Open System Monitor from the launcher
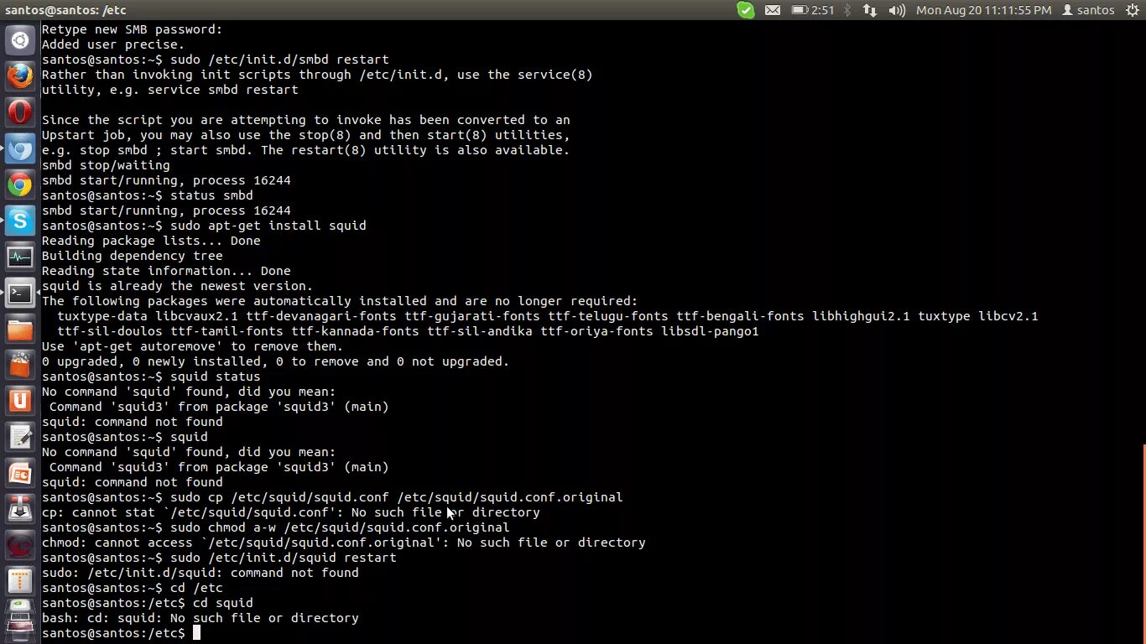Image resolution: width=1146 pixels, height=644 pixels. tap(20, 257)
